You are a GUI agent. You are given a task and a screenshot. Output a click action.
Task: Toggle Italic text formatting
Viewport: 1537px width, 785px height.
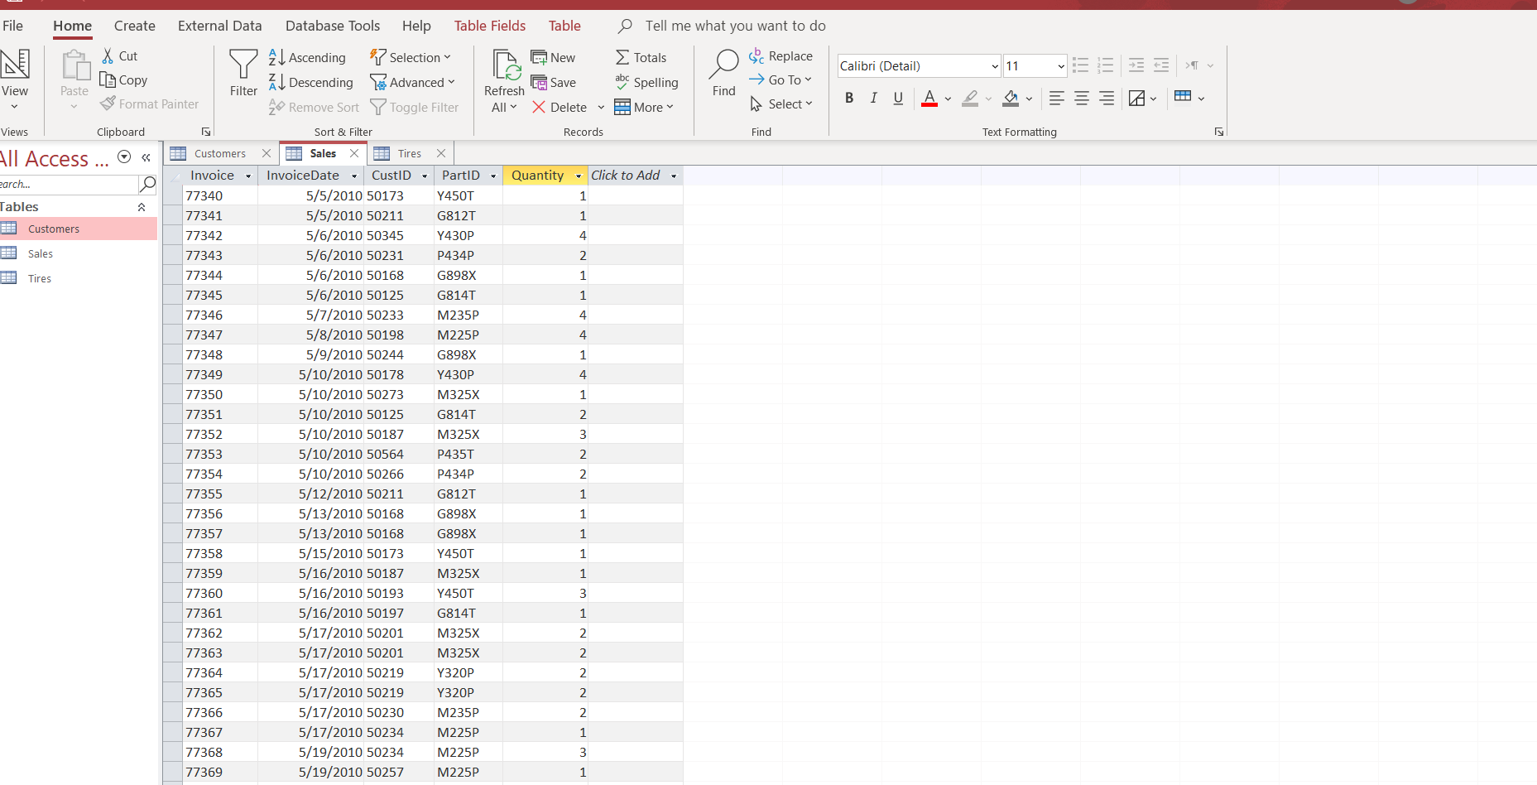pyautogui.click(x=873, y=98)
